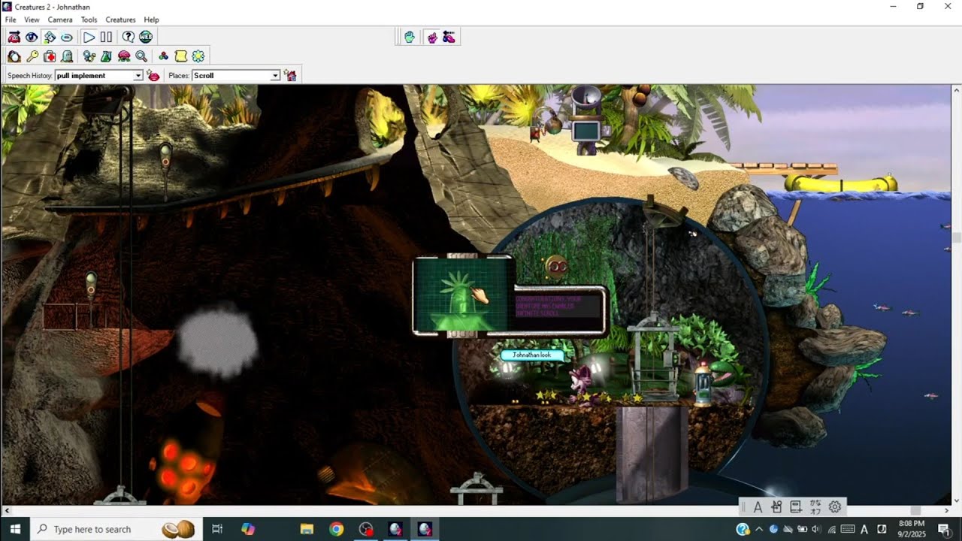Open the red cross health kit
The image size is (962, 541).
[50, 56]
